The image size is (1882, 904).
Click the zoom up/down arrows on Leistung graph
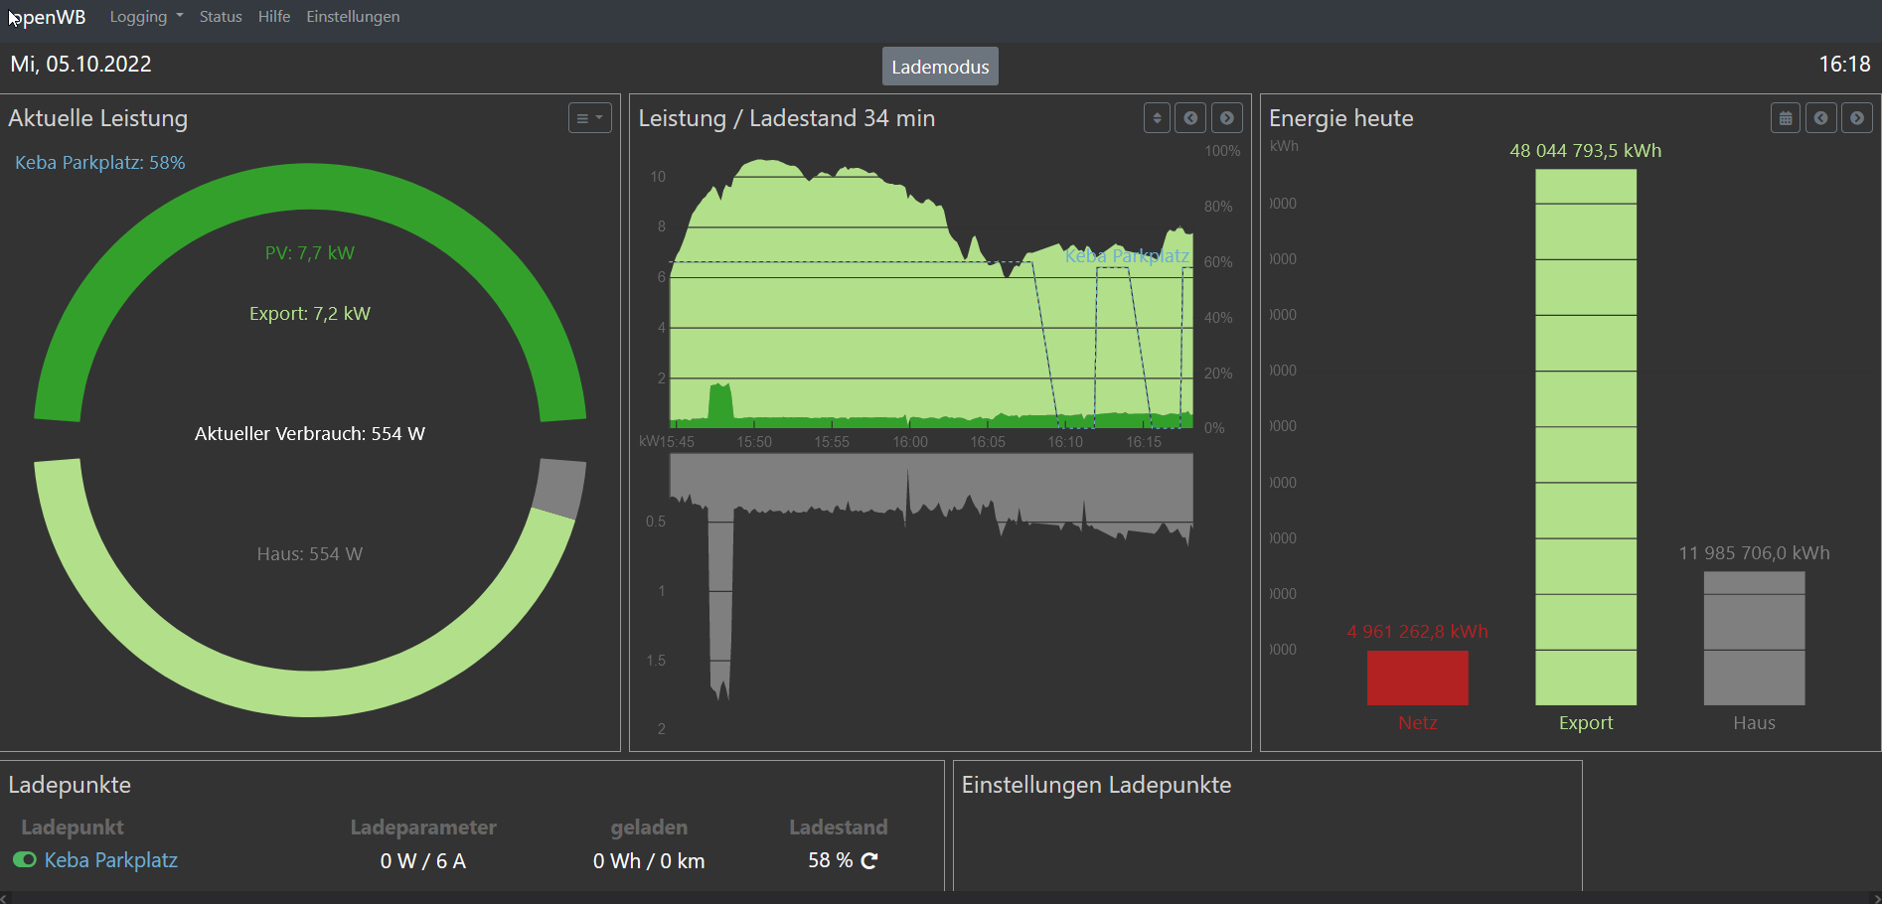pyautogui.click(x=1157, y=118)
